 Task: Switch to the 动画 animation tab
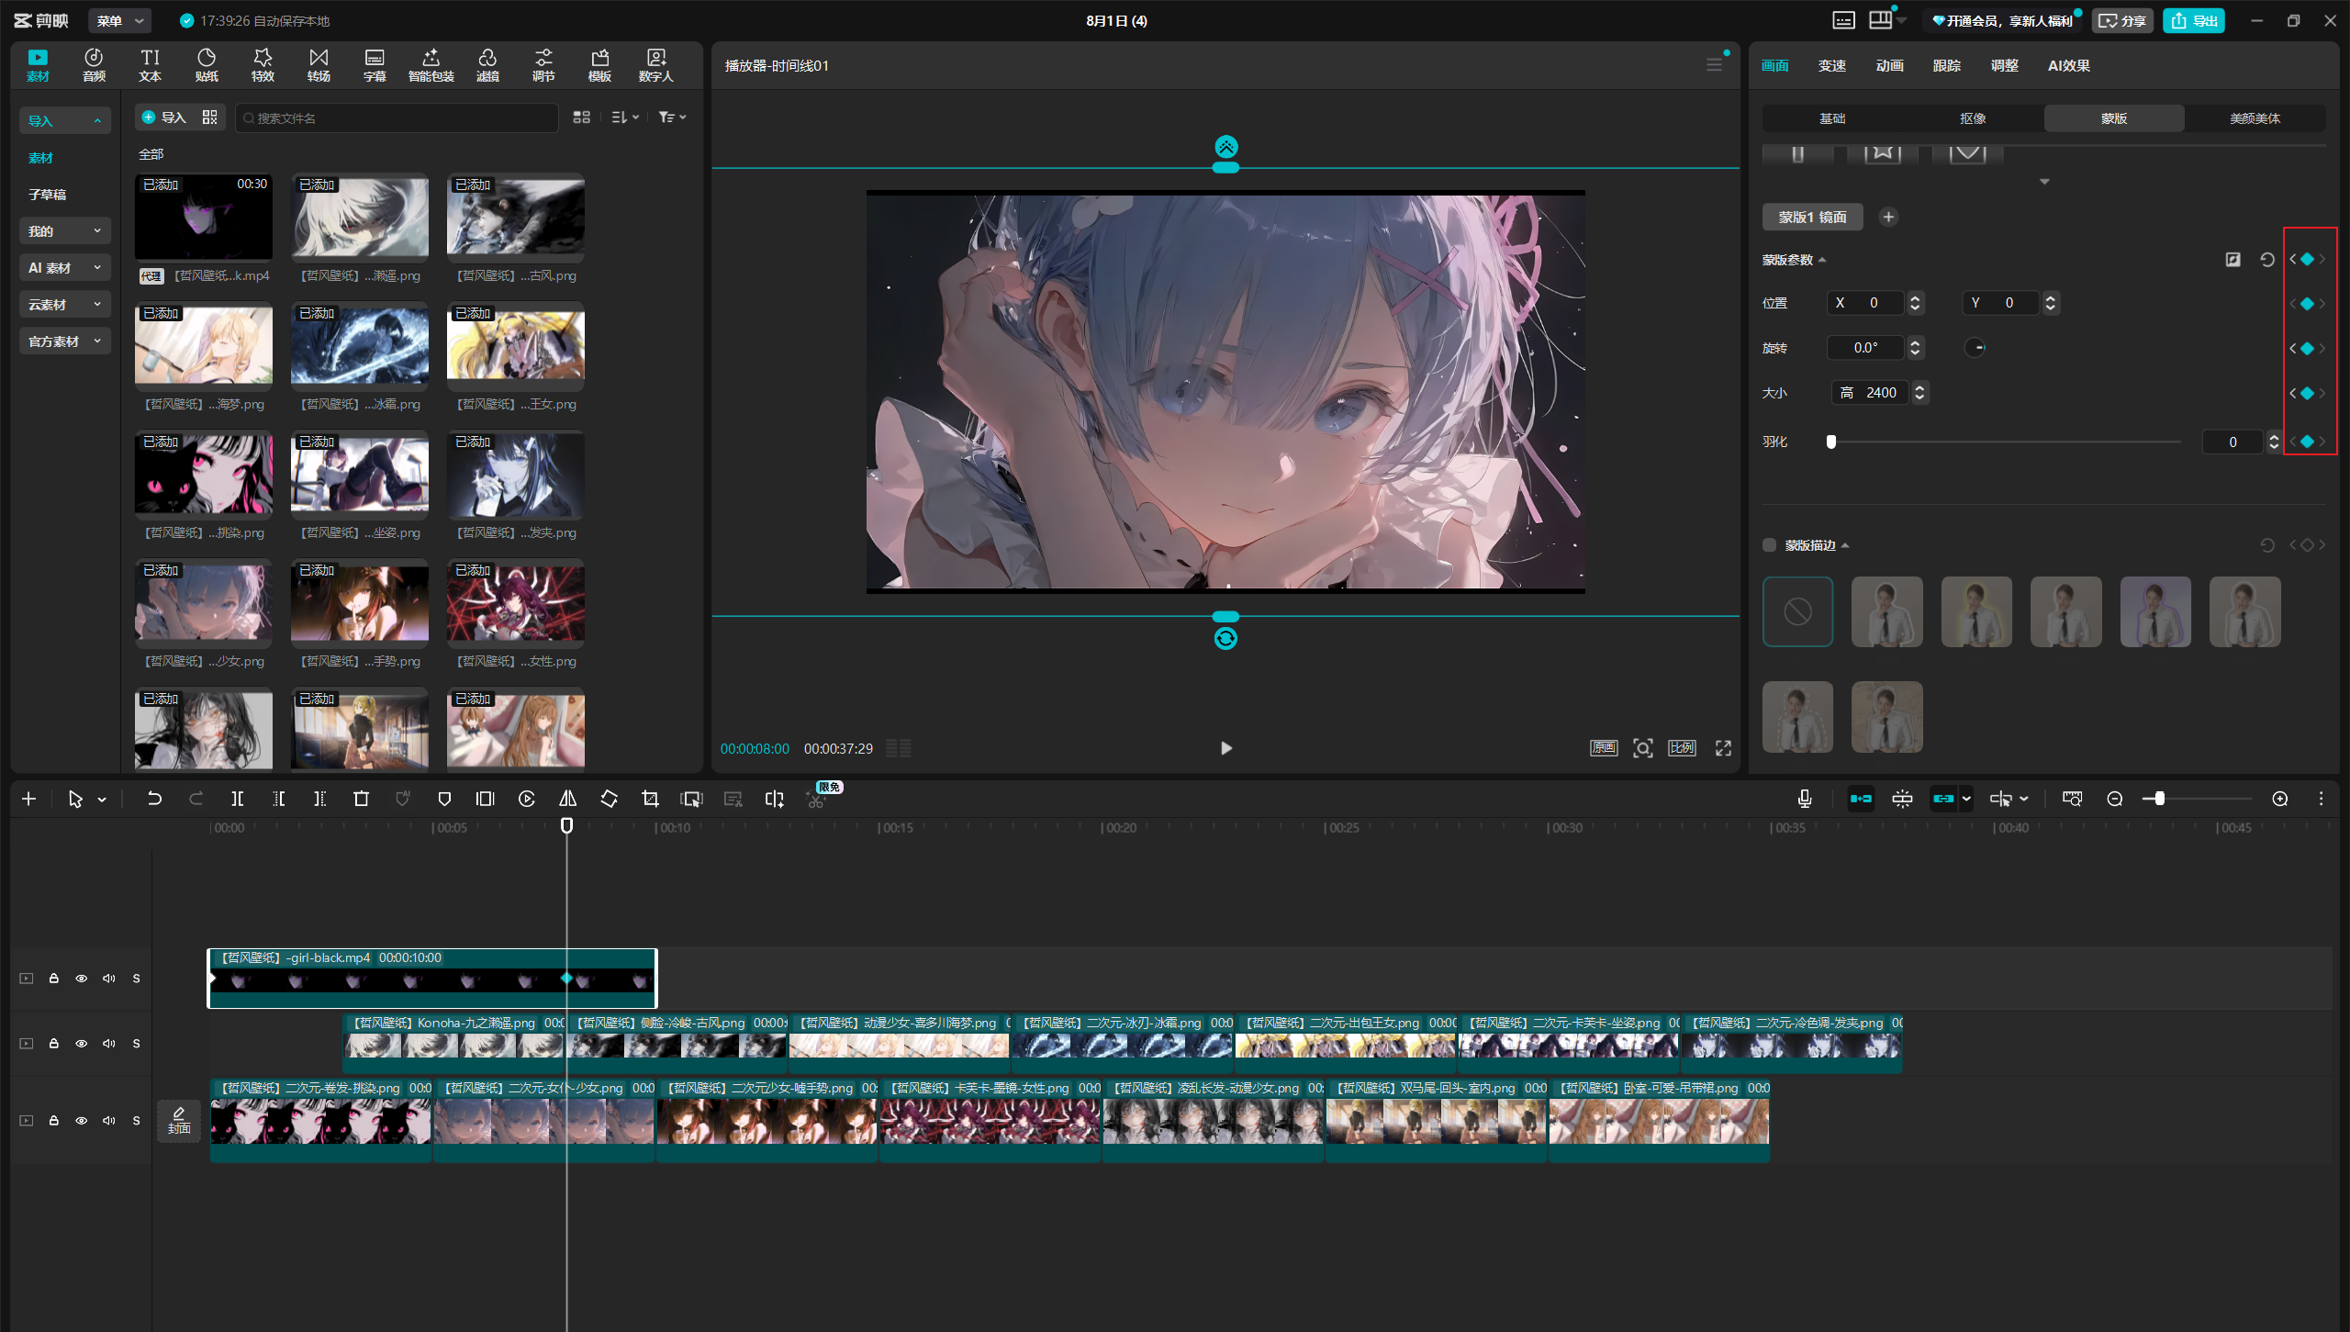(1889, 65)
